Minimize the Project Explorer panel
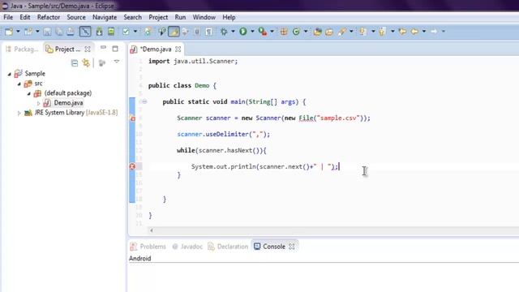 coord(103,48)
